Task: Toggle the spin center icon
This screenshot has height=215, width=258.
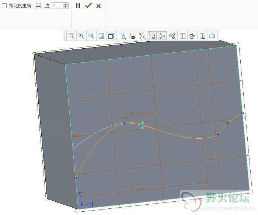Action: point(162,36)
